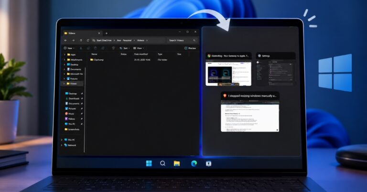Viewport: 367px width, 192px height.
Task: Go back with the File Explorer back arrow
Action: click(65, 41)
